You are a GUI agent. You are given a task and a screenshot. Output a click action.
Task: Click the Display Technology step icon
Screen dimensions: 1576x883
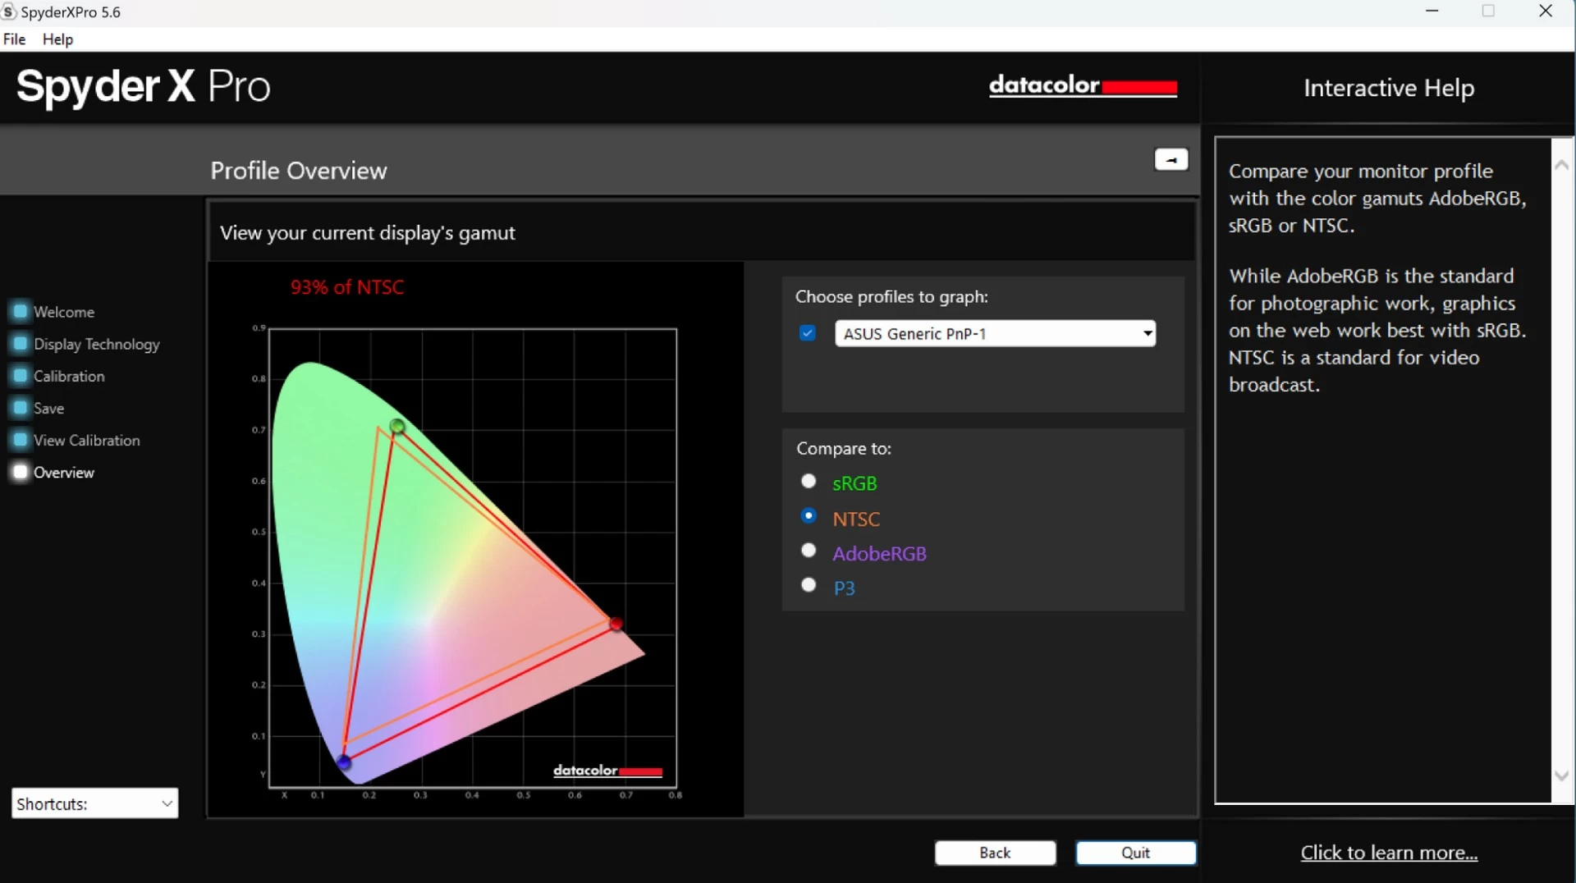[21, 344]
